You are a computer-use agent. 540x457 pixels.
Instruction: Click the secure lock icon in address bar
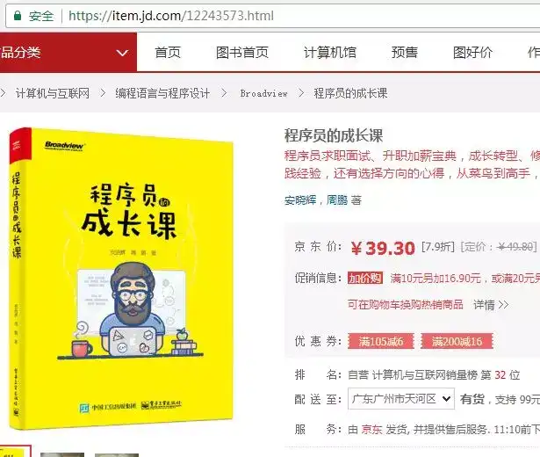pyautogui.click(x=18, y=16)
